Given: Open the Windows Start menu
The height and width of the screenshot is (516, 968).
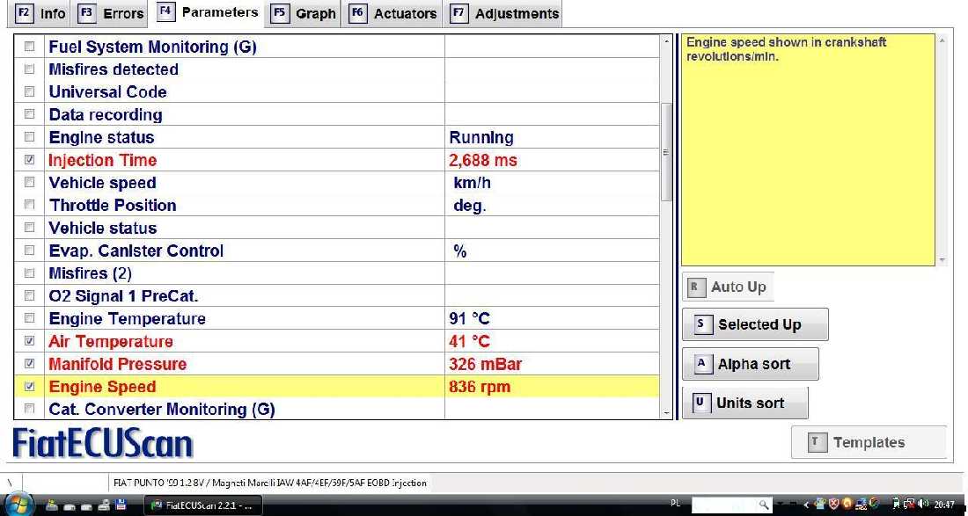Looking at the screenshot, I should tap(18, 505).
